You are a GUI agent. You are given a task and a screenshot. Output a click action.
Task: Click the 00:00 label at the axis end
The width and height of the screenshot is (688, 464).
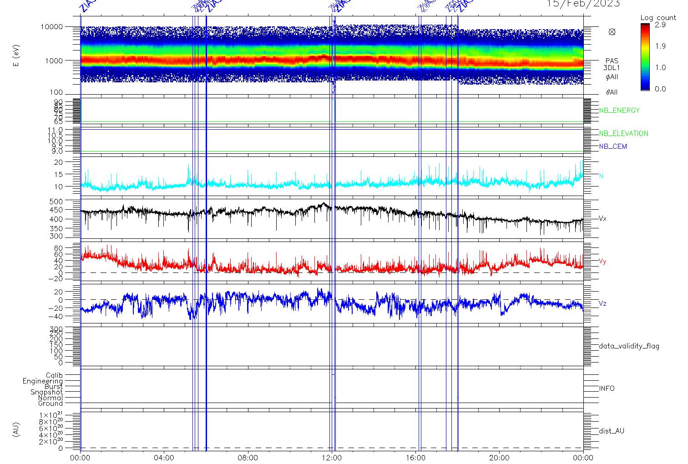click(x=583, y=458)
